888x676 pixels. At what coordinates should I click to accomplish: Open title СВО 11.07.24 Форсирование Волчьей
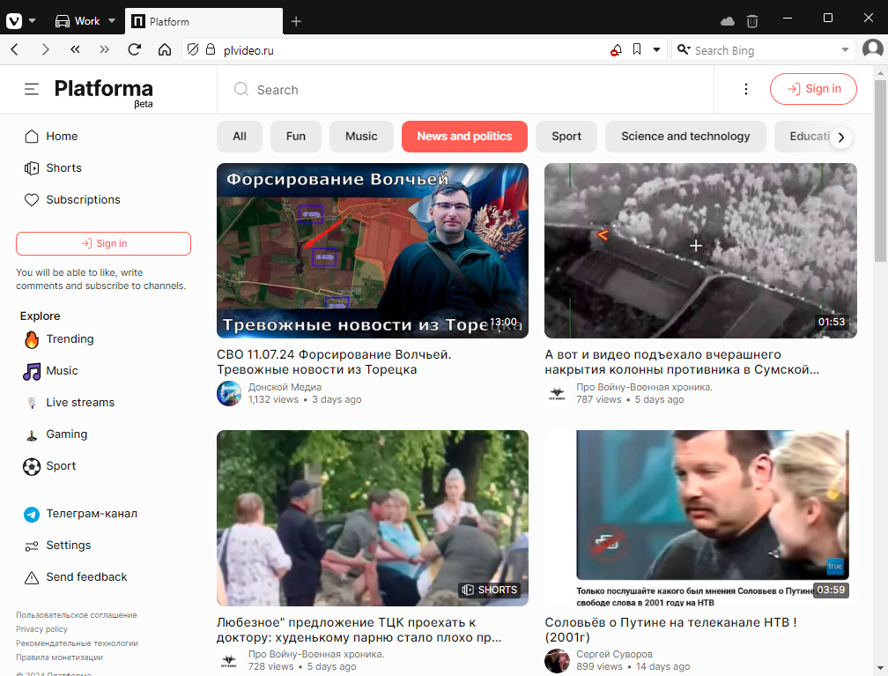coord(334,362)
